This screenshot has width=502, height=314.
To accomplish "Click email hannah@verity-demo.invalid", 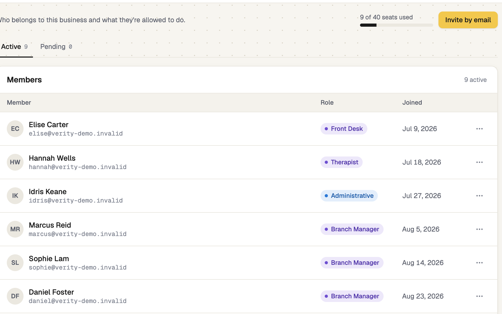I will (x=78, y=167).
